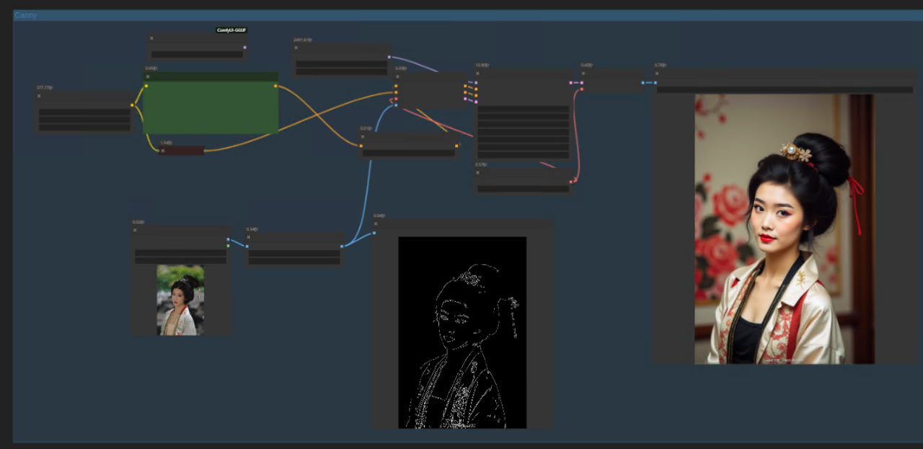Screen dimensions: 923x449
Task: Expand the collapsed dark red node
Action: click(163, 151)
